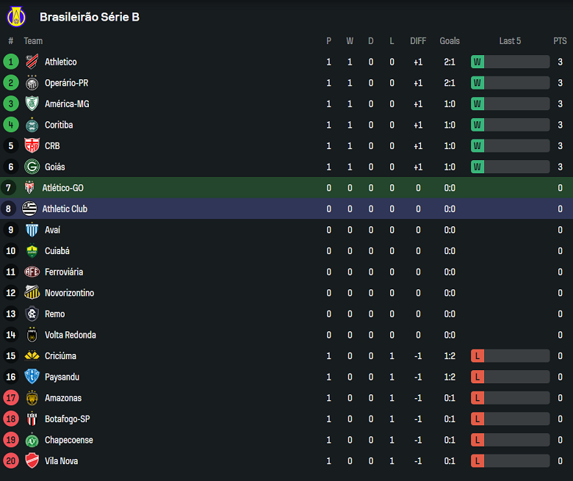Select the Athletic Club table row
The image size is (573, 481).
(286, 209)
